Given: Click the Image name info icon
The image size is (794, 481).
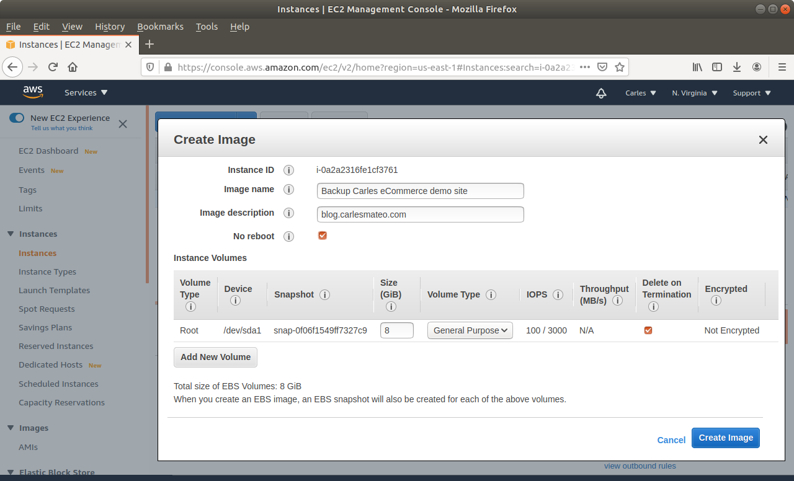Looking at the screenshot, I should (x=288, y=190).
